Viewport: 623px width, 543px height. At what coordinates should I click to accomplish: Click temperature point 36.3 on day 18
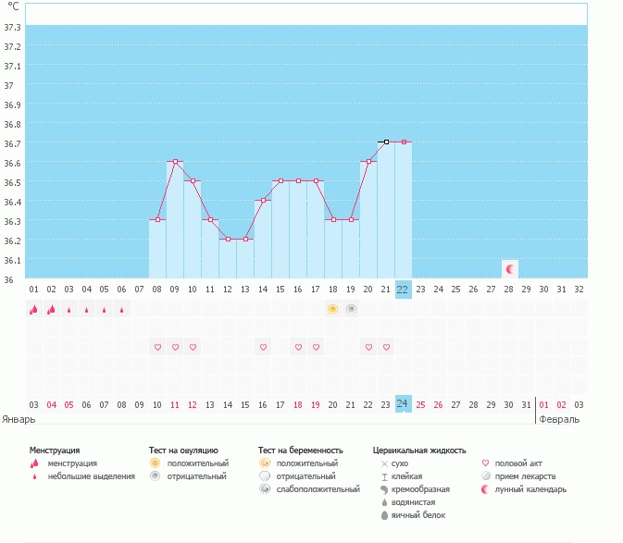pos(333,219)
